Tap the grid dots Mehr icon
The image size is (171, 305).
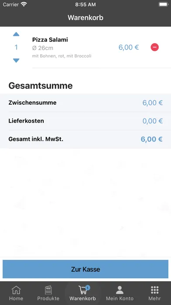pos(154,290)
